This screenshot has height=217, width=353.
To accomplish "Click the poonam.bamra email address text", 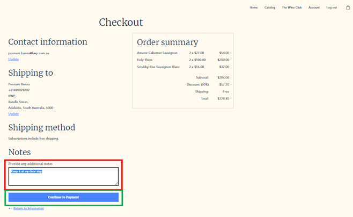I will point(29,53).
